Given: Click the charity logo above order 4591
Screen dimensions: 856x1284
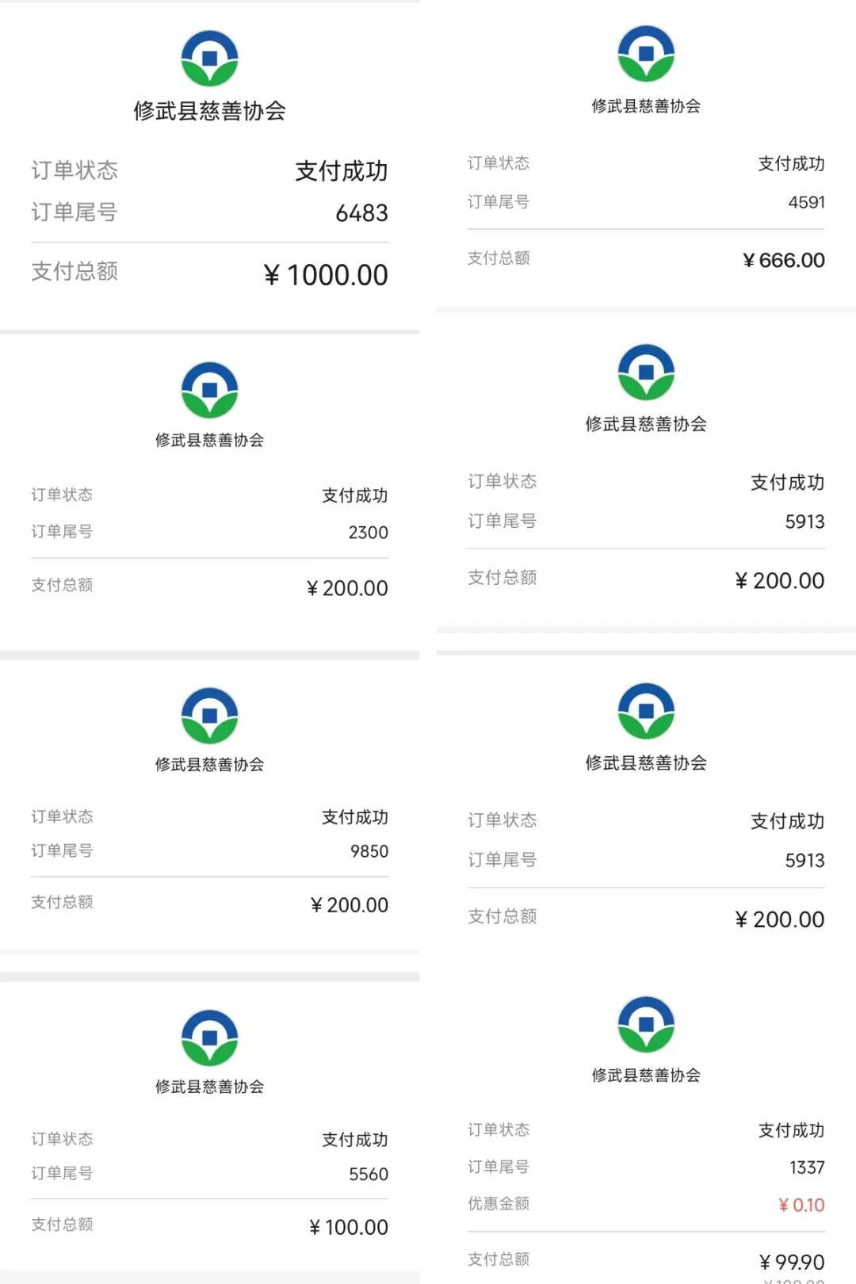Looking at the screenshot, I should tap(646, 54).
